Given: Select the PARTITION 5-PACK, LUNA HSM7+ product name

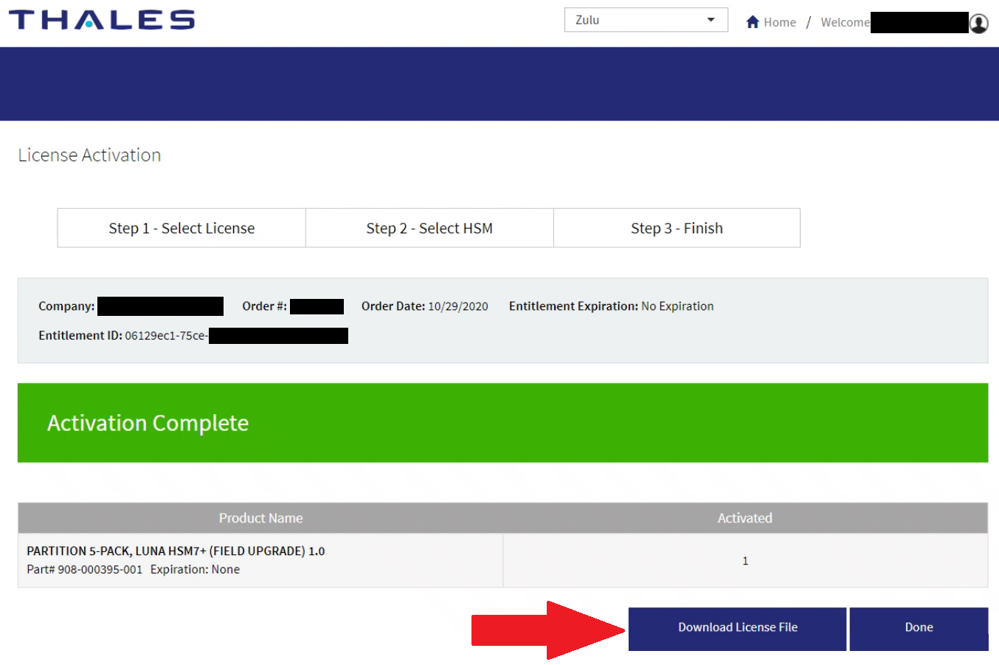Looking at the screenshot, I should (176, 551).
